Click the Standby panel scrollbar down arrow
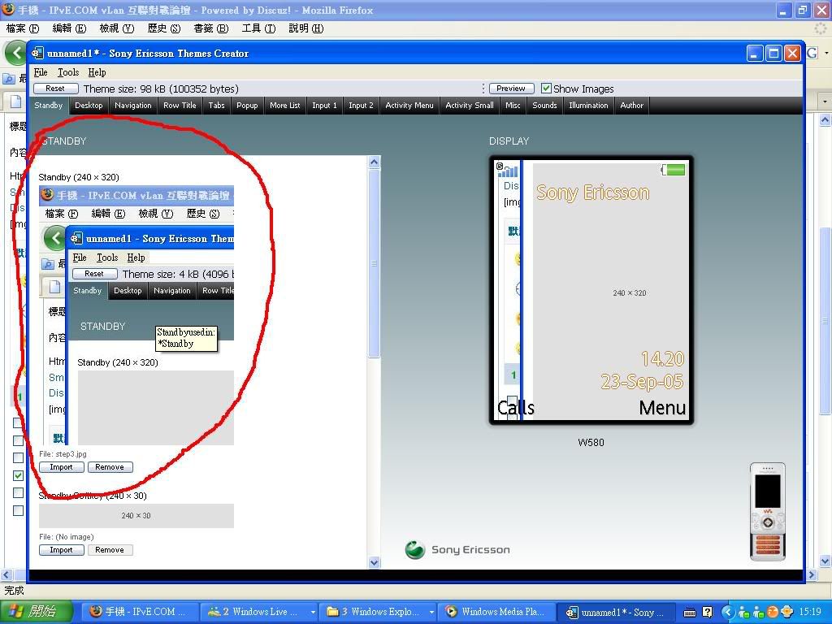Screen dimensions: 832x624 375,562
